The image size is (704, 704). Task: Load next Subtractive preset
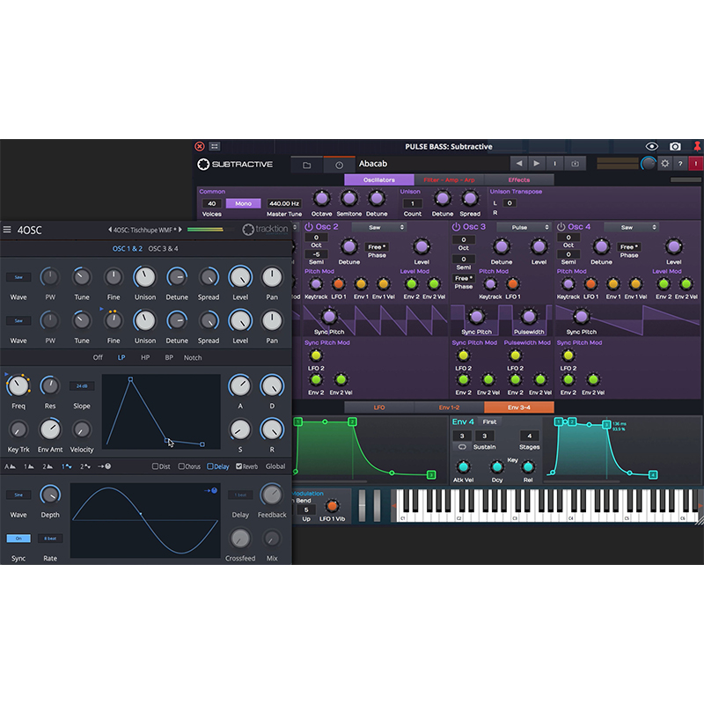(x=537, y=164)
